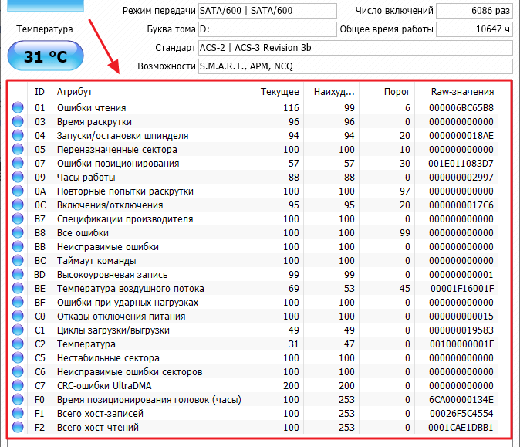Click the Общее время работы value field
This screenshot has width=520, height=447.
click(x=474, y=29)
